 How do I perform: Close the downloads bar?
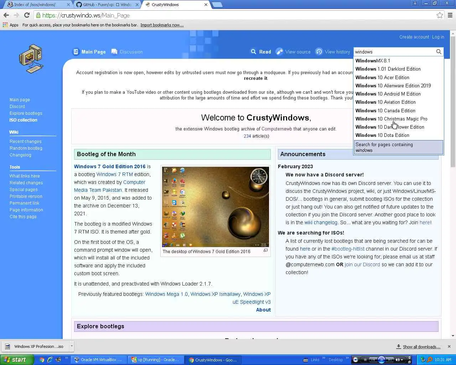click(449, 346)
